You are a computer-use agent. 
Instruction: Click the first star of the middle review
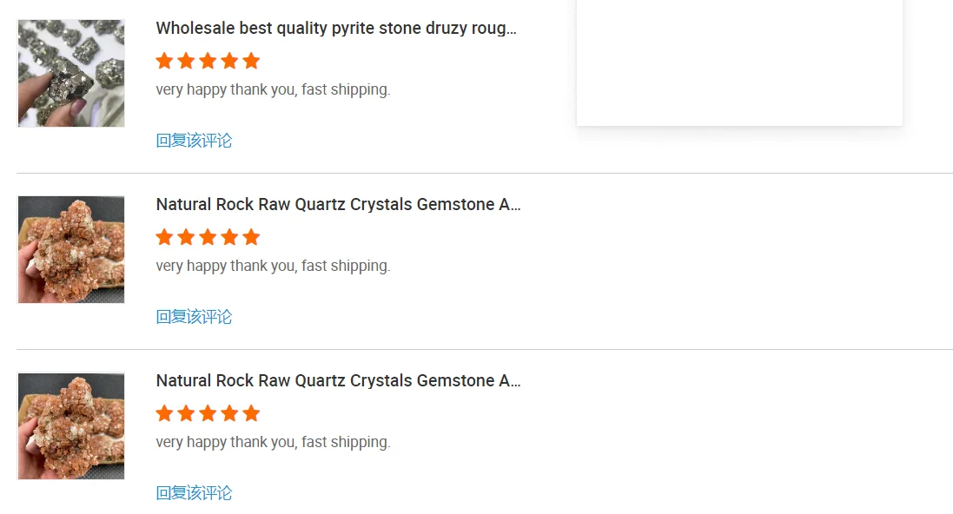point(164,237)
